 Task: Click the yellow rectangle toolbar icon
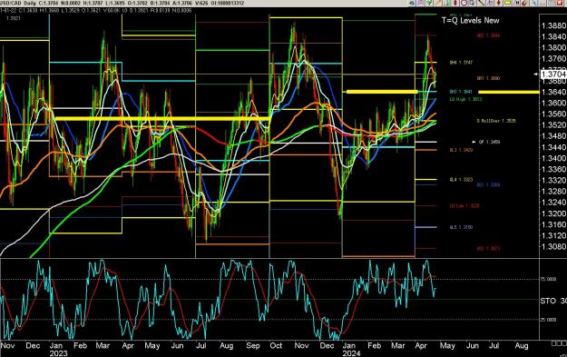pyautogui.click(x=507, y=3)
